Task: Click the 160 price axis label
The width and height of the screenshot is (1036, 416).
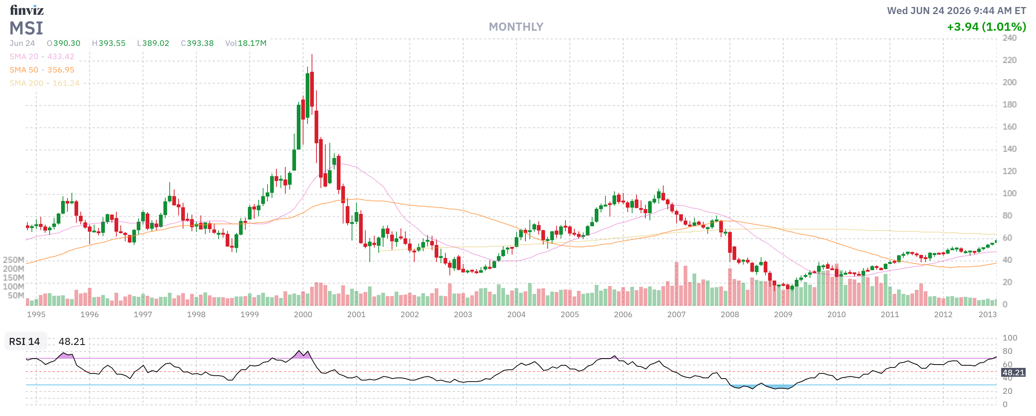Action: tap(1009, 127)
